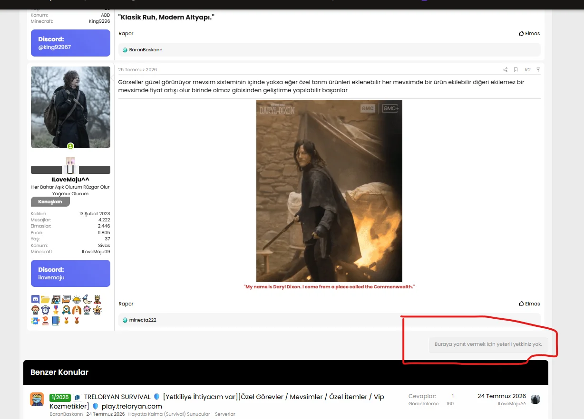Click the pink-haired character badge icon

87,310
